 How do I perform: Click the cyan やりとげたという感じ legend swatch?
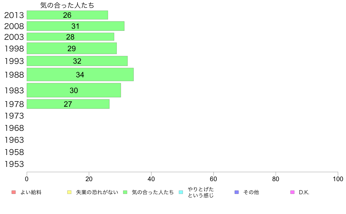181,192
